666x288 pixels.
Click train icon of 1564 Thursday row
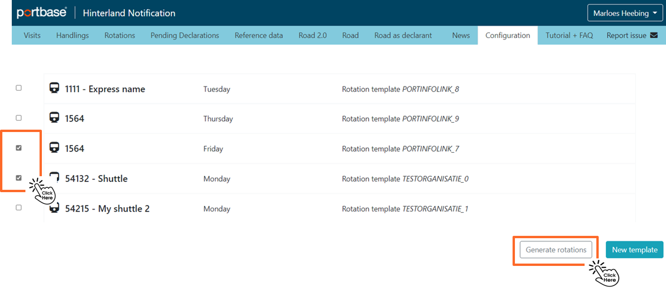click(x=55, y=117)
